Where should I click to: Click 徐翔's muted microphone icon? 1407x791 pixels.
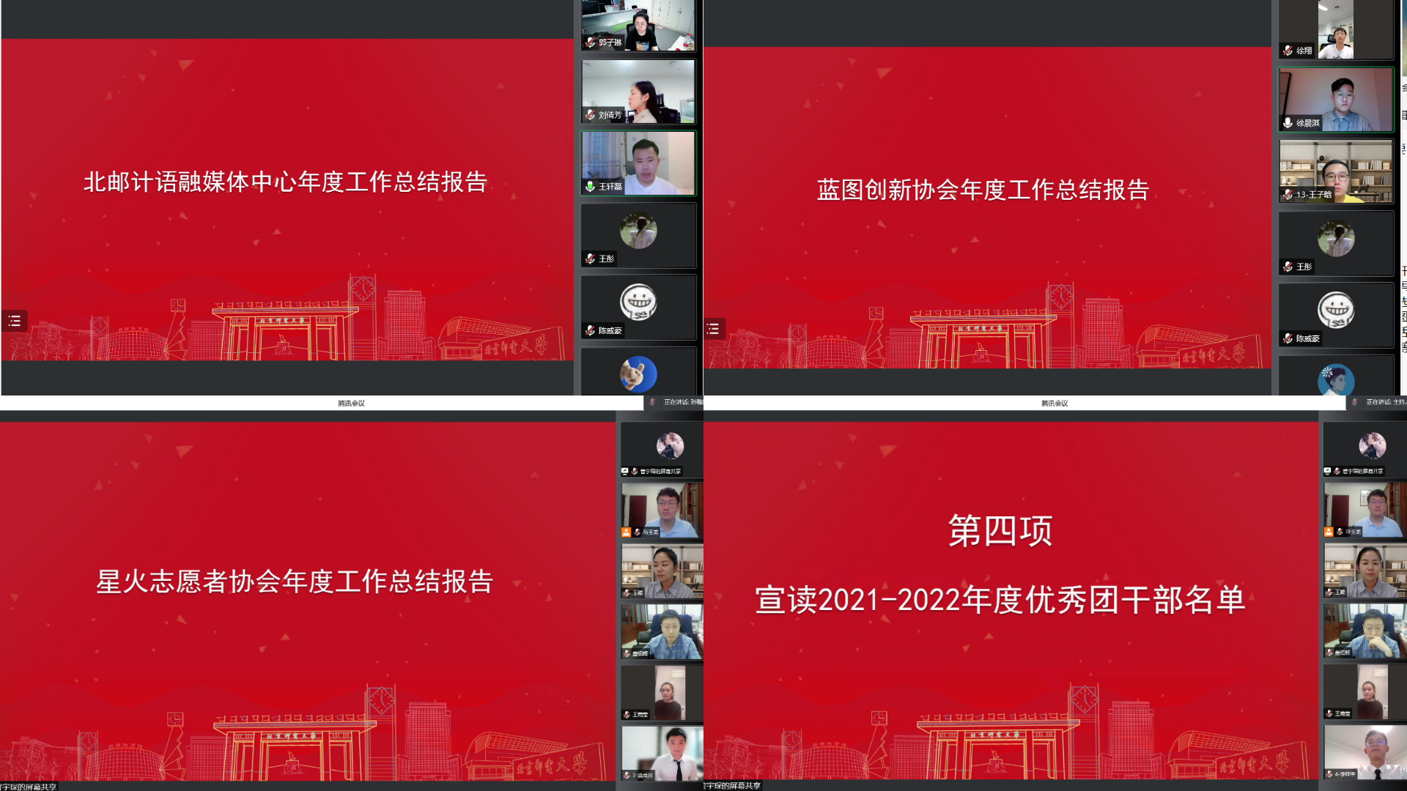[1288, 51]
